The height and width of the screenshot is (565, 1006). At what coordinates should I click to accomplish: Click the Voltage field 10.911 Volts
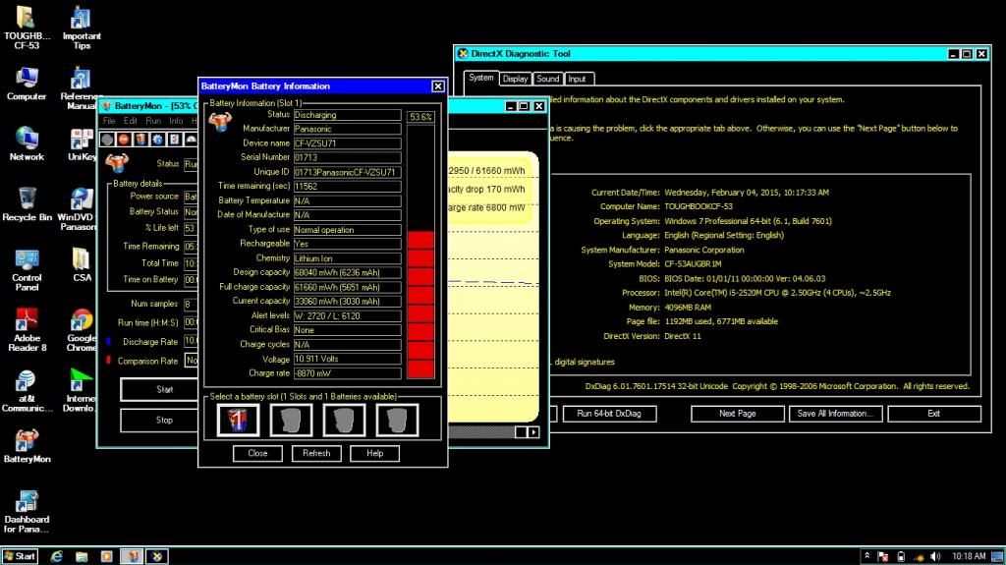[347, 359]
